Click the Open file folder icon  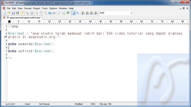coord(9,13)
